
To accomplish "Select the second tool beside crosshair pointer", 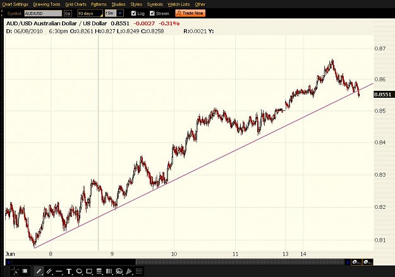I will [x=25, y=271].
